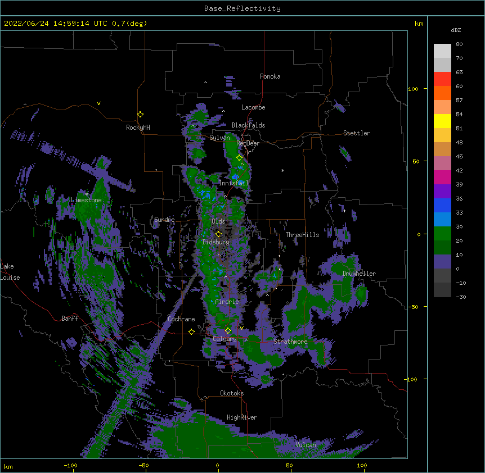Click the RockyMH label

(x=138, y=128)
